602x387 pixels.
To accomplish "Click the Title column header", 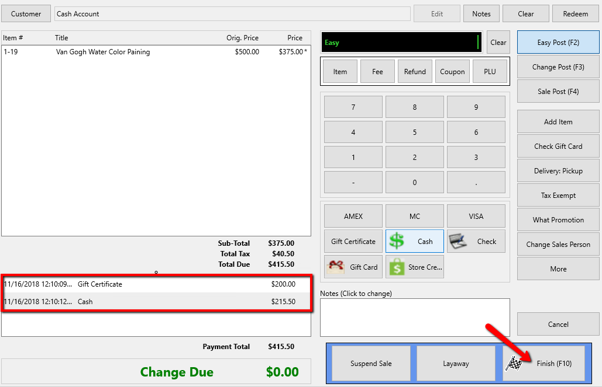I will pos(61,38).
